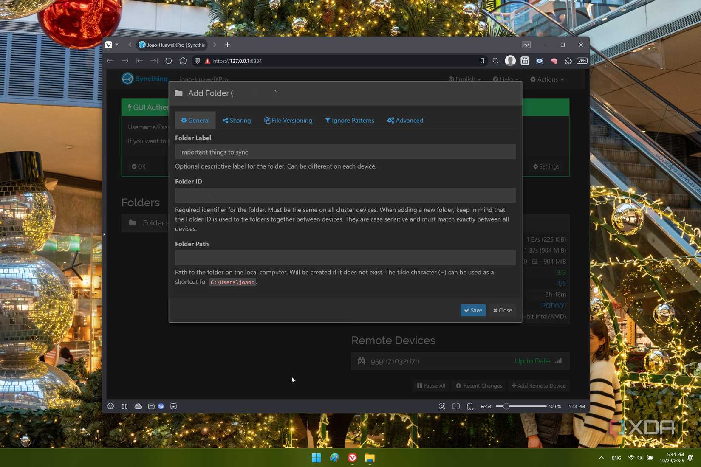
Task: Bookmark the page via the bookmark icon
Action: point(482,61)
